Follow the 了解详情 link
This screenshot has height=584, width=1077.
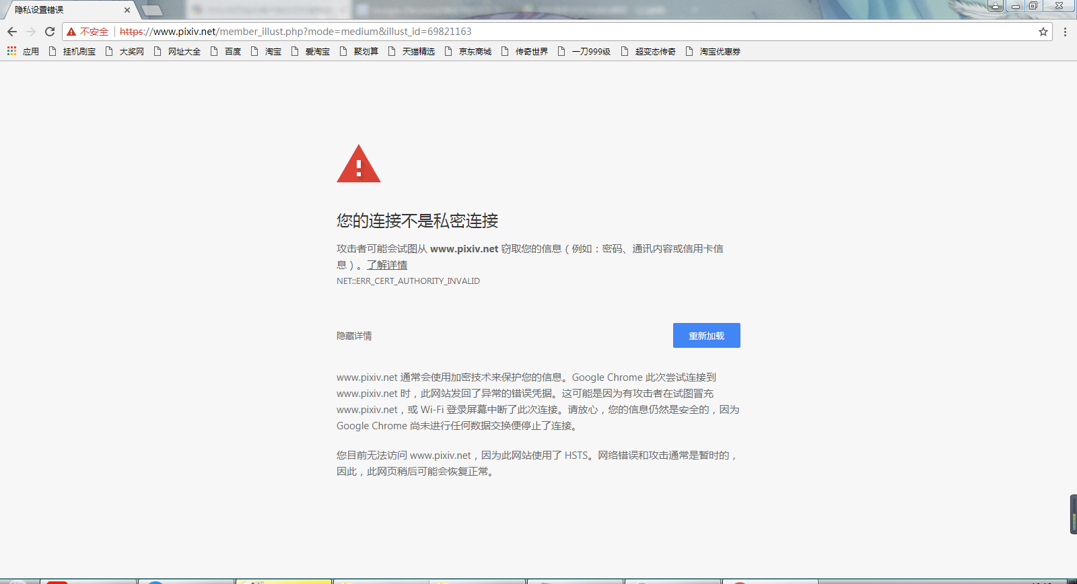point(387,265)
